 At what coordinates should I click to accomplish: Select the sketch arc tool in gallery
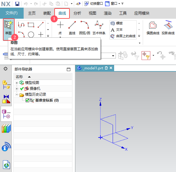(21, 35)
